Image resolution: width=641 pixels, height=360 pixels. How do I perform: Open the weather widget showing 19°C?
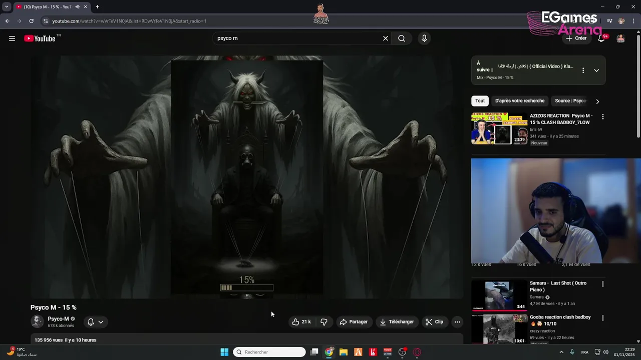[21, 352]
